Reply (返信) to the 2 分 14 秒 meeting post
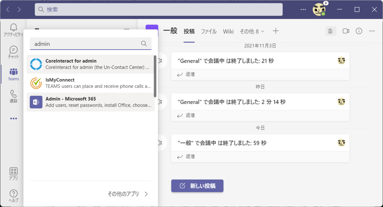Screen dimensions: 383x207 tap(186, 115)
